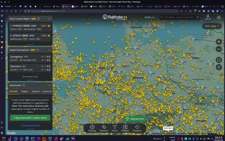The image size is (225, 141).
Task: Click the Add bookmark link
Action: pos(30,125)
